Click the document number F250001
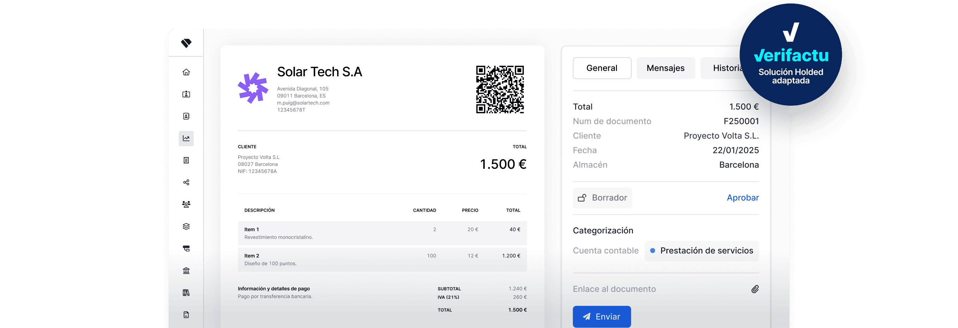The height and width of the screenshot is (328, 958). point(741,121)
